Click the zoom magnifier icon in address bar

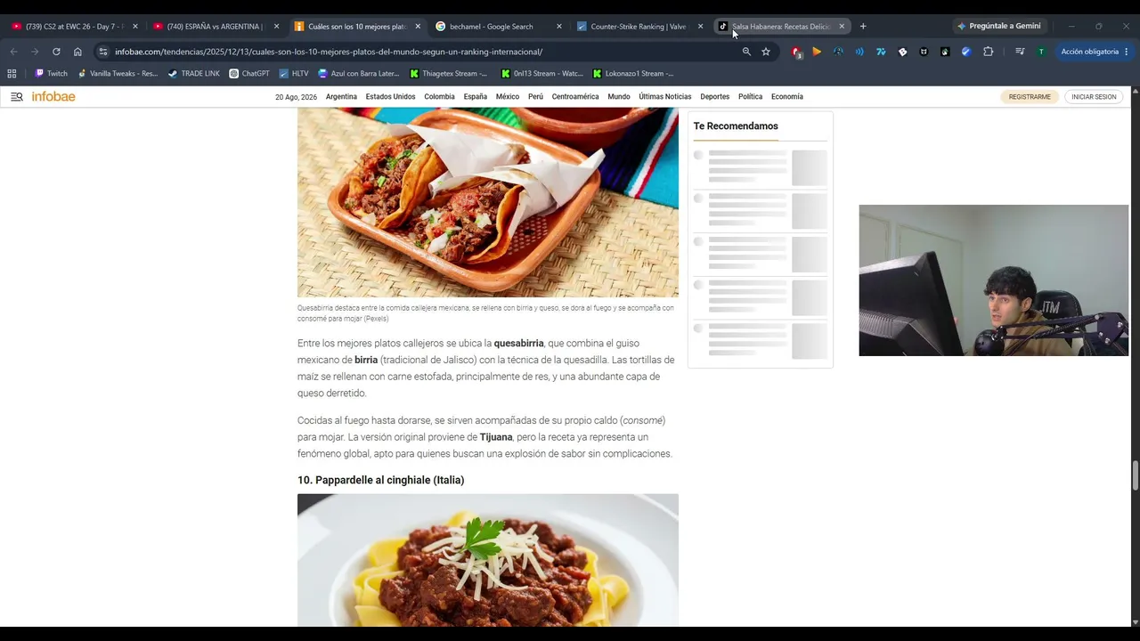(x=746, y=52)
